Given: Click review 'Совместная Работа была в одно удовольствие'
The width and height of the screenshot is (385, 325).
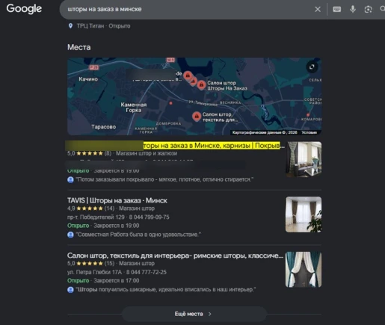Looking at the screenshot, I should (x=138, y=235).
